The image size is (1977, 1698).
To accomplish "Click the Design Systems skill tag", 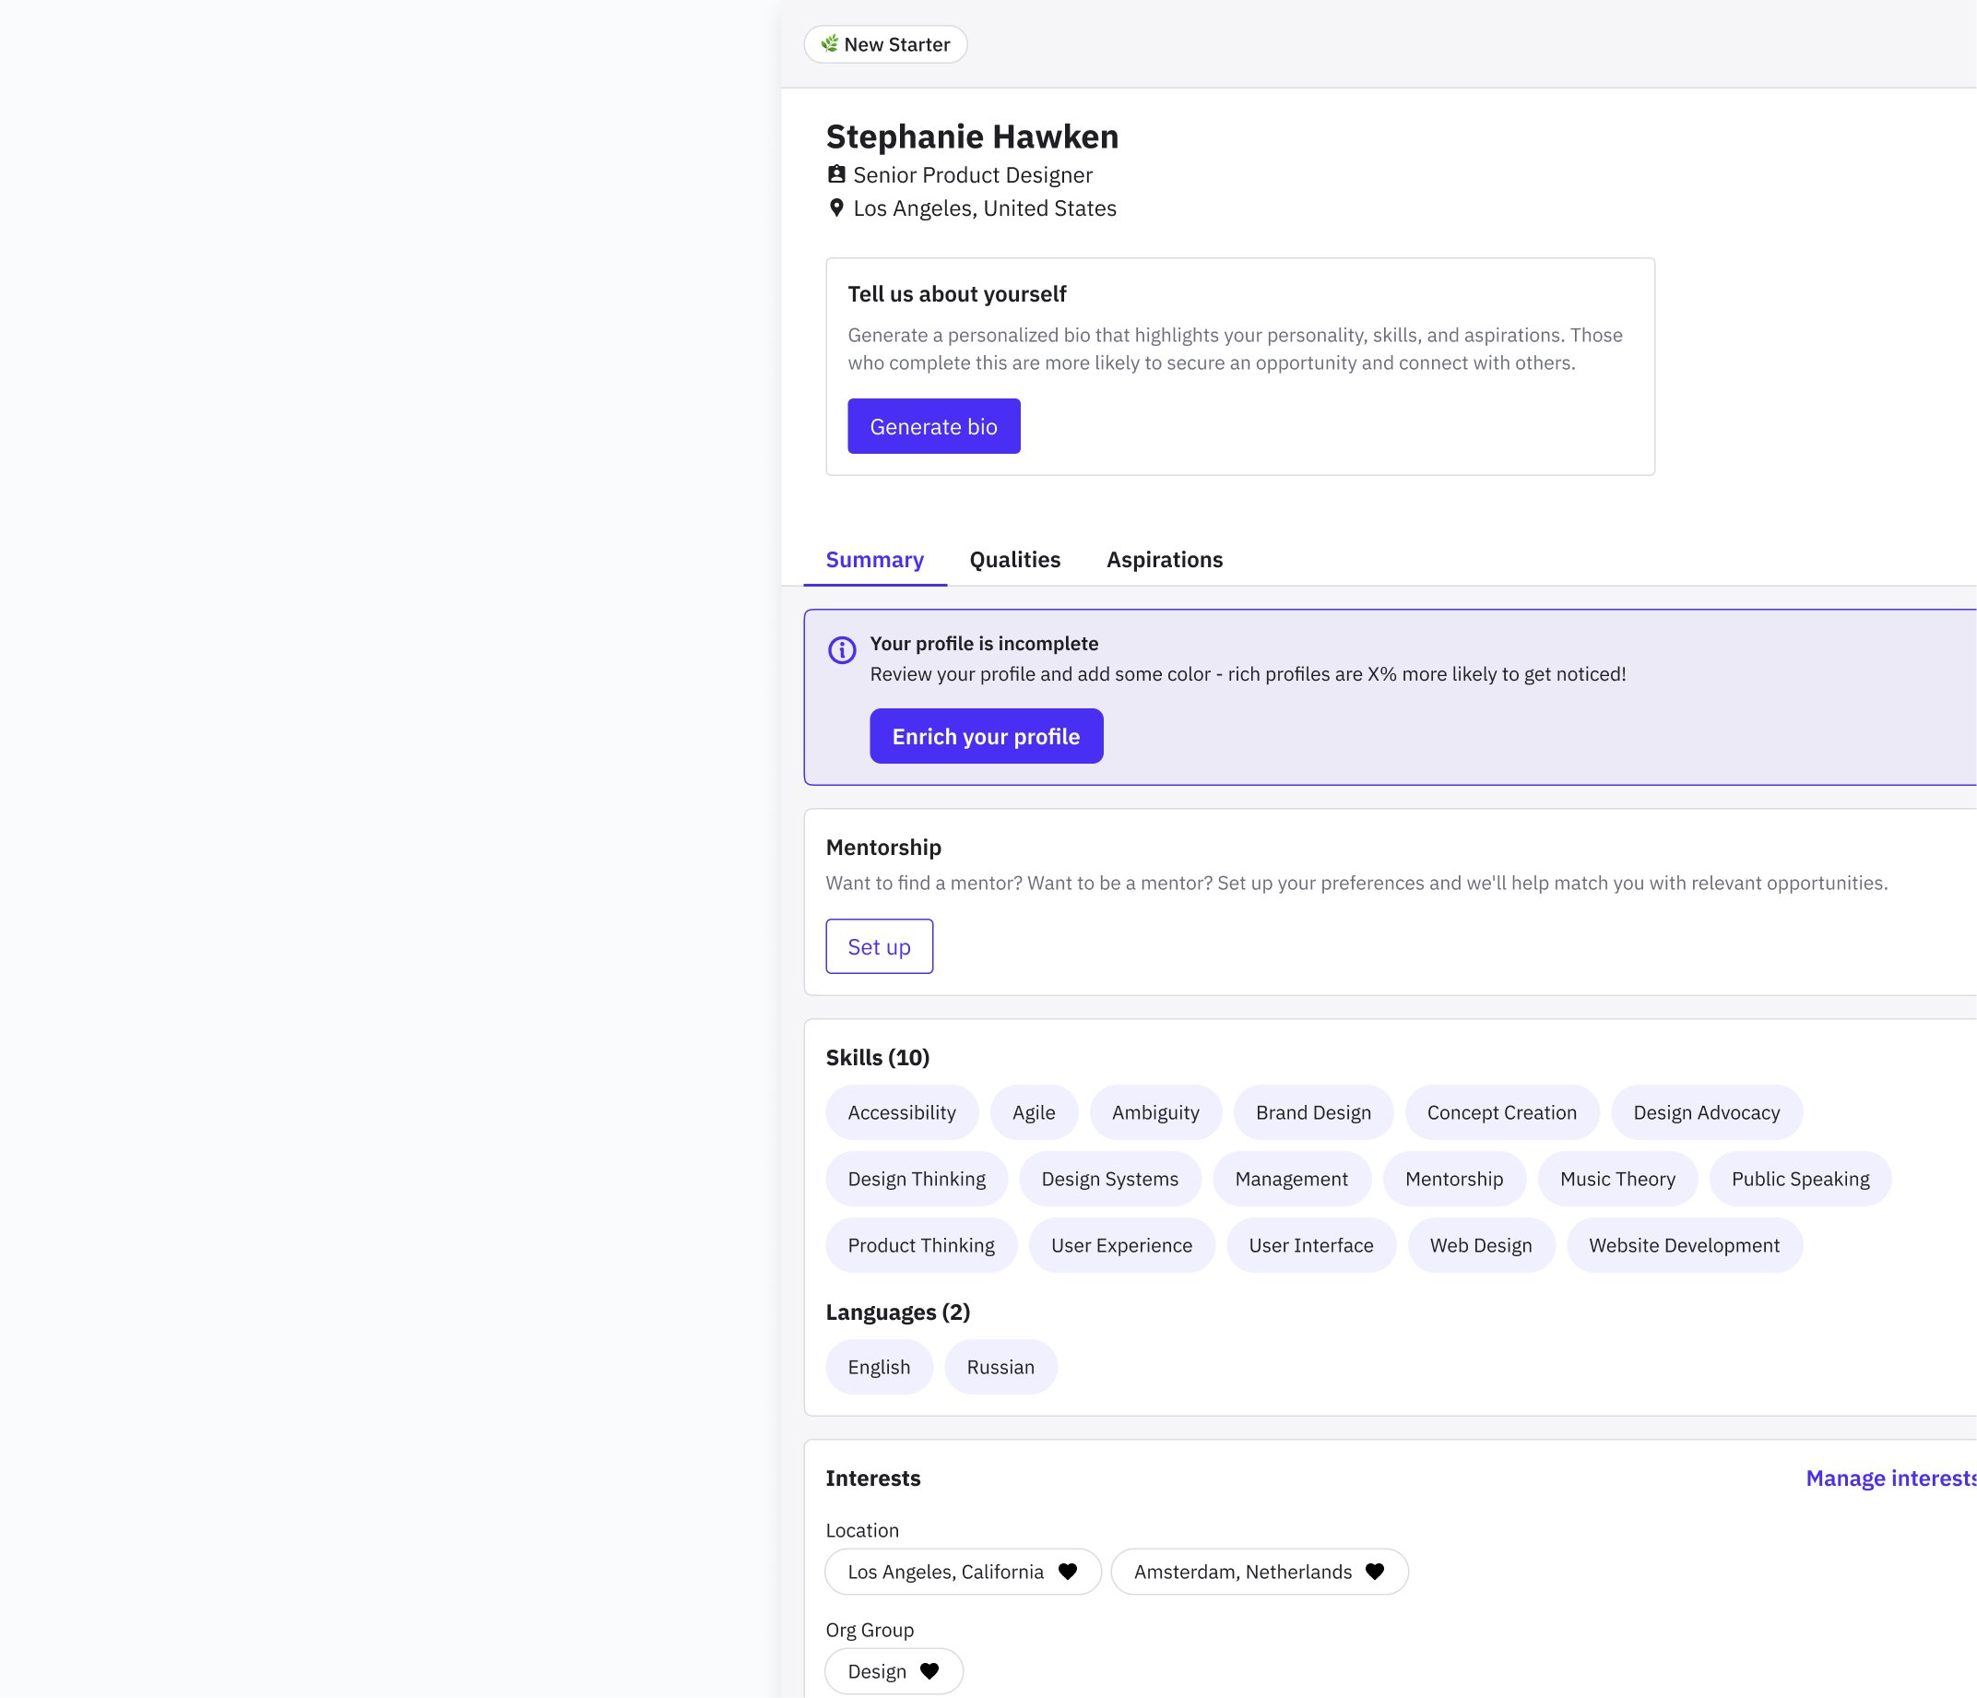I will point(1108,1179).
